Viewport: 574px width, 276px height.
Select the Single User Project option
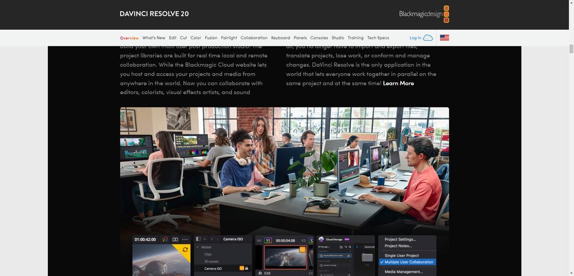401,255
